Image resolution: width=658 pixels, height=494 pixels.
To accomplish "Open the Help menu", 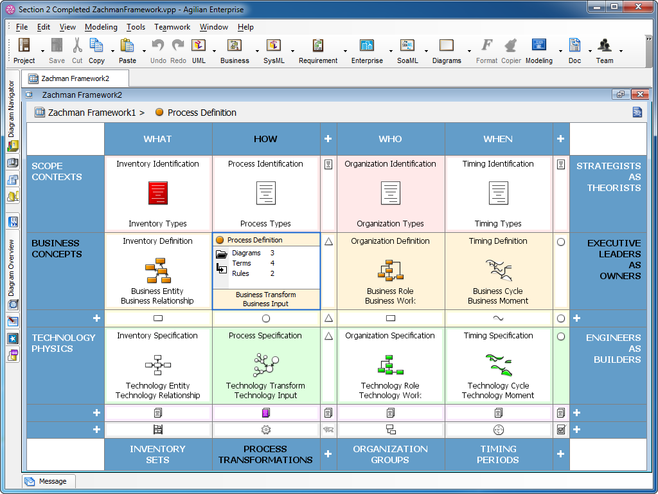I will (246, 27).
